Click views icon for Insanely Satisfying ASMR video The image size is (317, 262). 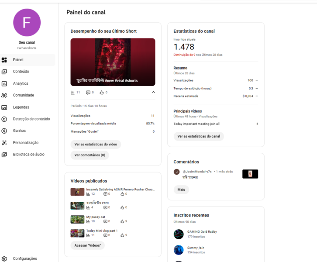point(88,194)
